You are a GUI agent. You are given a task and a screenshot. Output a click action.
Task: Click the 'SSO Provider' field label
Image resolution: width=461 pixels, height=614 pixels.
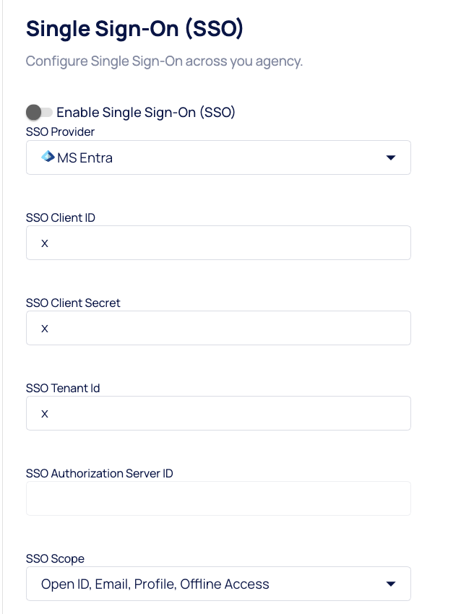[x=60, y=131]
